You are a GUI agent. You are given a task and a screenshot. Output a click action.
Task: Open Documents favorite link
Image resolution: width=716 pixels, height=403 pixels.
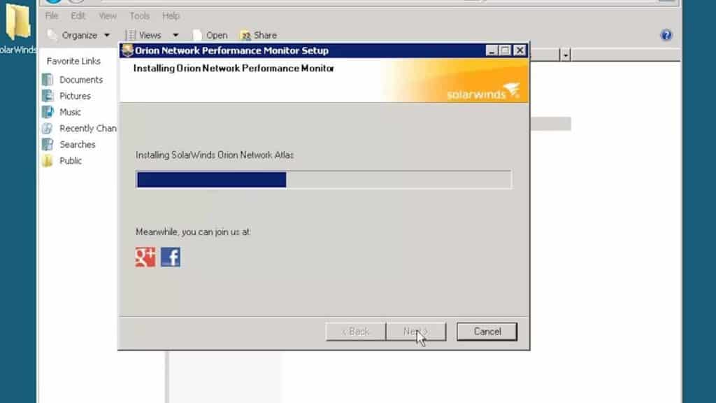81,80
